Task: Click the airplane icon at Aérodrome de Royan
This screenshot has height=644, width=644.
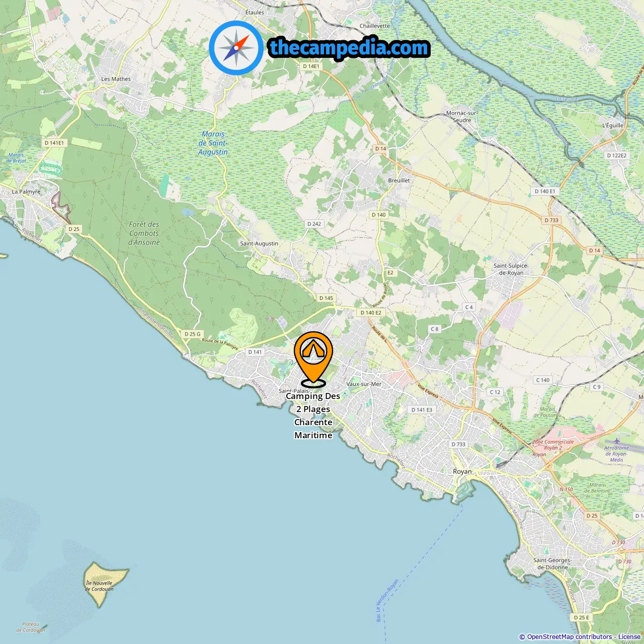Action: 616,441
